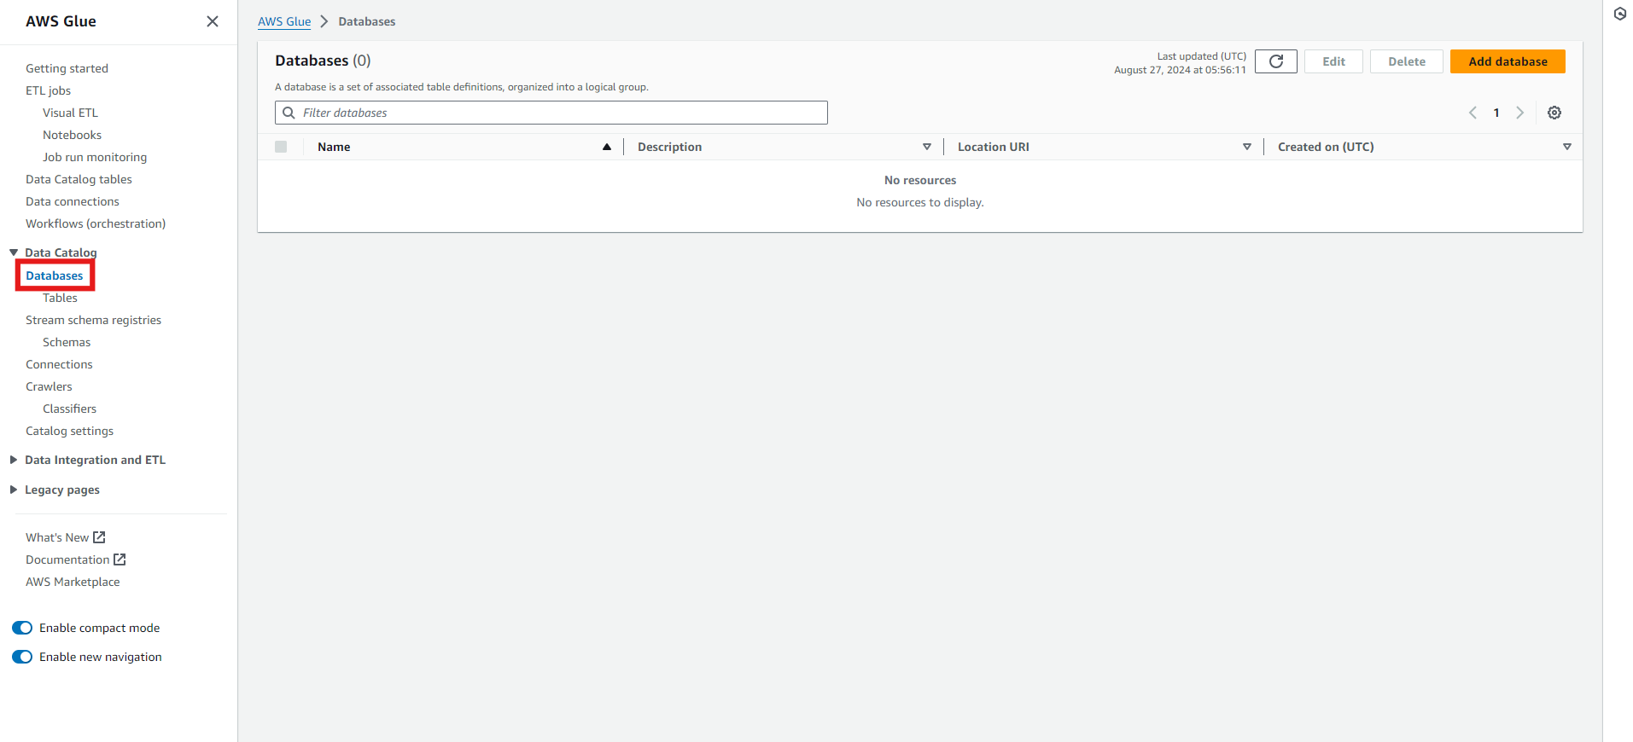This screenshot has height=742, width=1633.
Task: Open Crawlers page
Action: click(49, 386)
